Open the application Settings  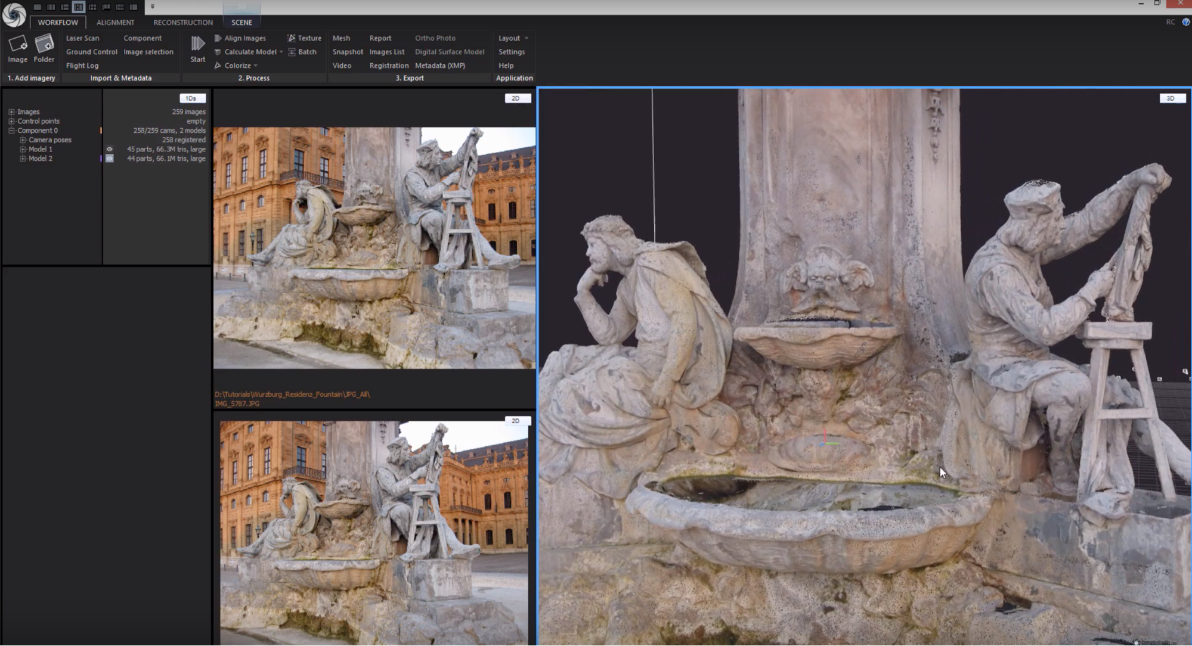coord(512,52)
